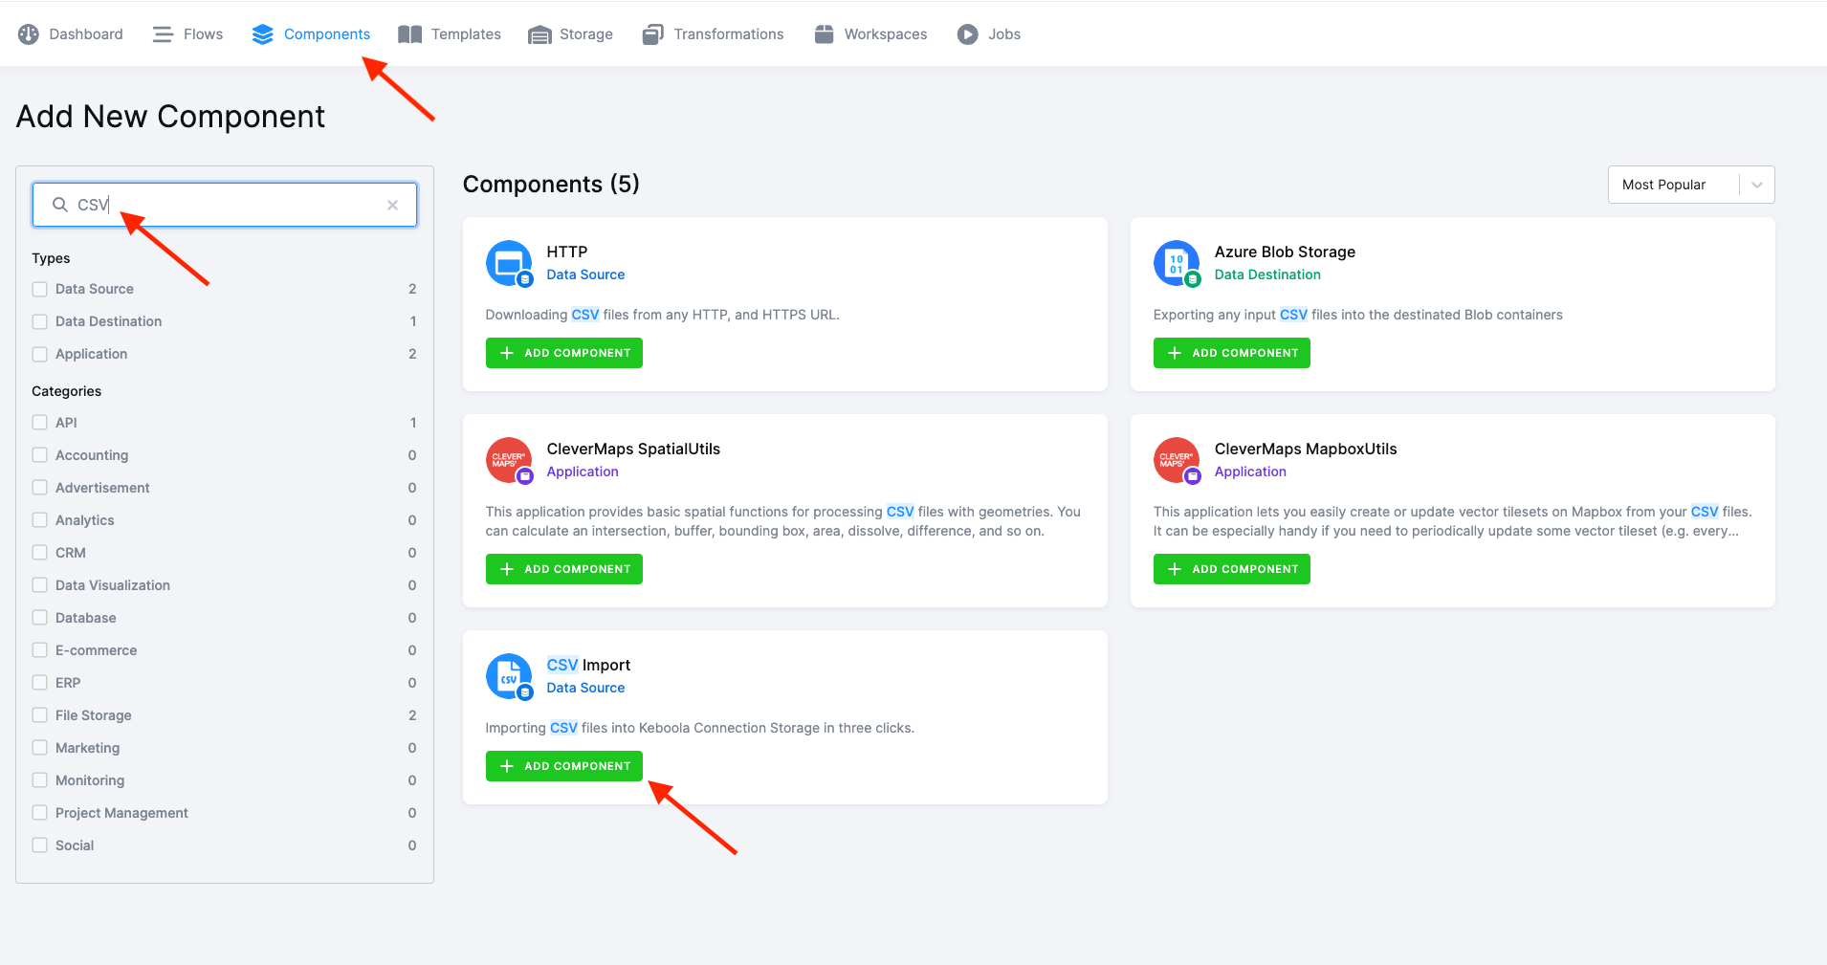
Task: Select the Monitoring category checkbox
Action: [40, 780]
